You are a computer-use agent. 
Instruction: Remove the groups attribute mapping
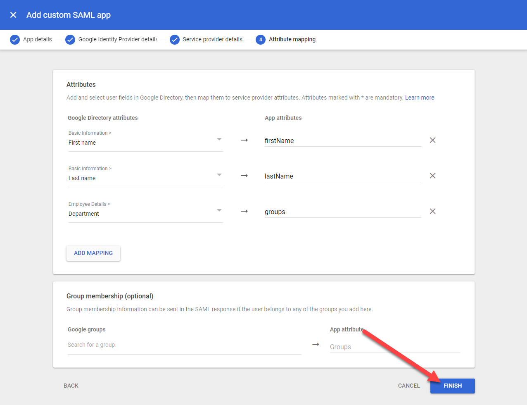(432, 211)
